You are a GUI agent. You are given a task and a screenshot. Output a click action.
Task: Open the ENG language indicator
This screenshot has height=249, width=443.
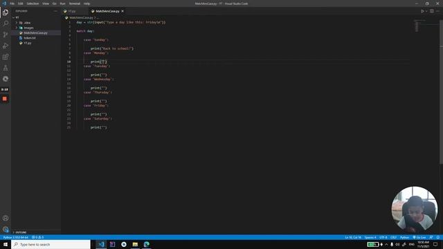(412, 244)
